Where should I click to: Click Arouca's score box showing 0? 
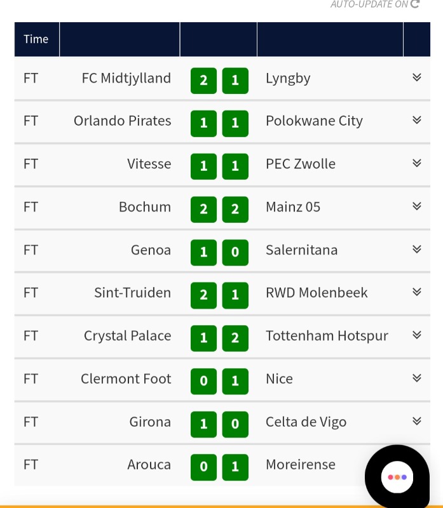(203, 467)
